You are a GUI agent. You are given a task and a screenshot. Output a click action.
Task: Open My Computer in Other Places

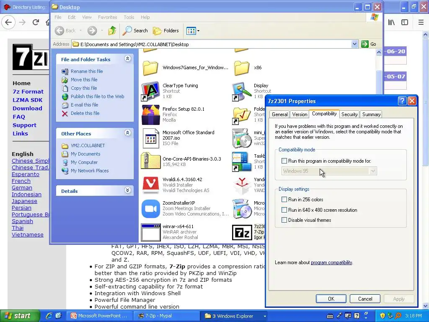point(84,162)
